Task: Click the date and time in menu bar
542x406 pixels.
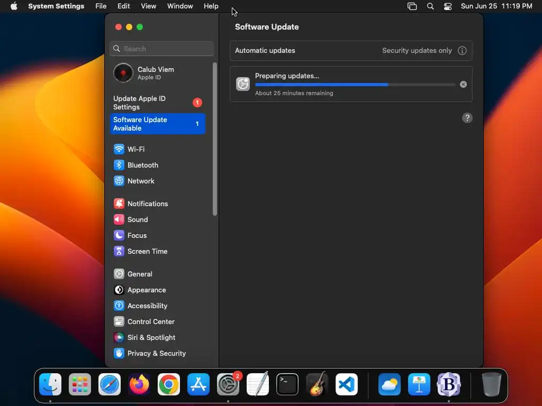Action: click(x=496, y=6)
